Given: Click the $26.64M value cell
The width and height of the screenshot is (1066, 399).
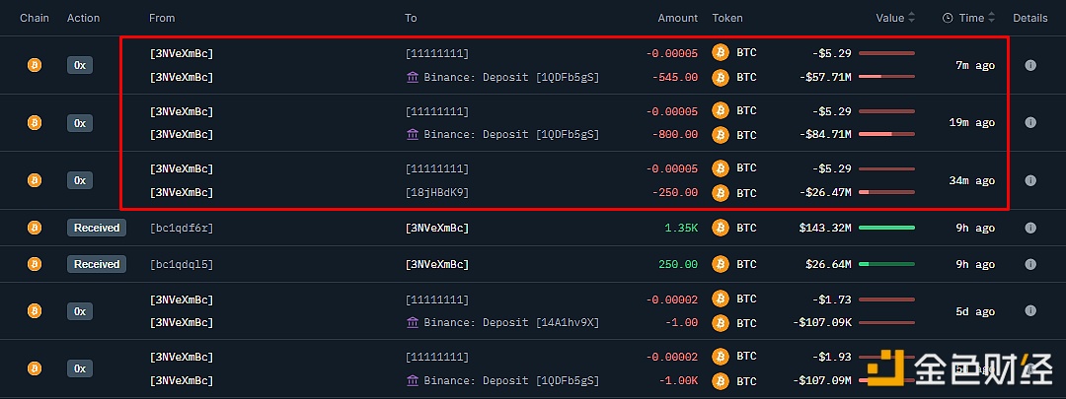Looking at the screenshot, I should pyautogui.click(x=828, y=264).
